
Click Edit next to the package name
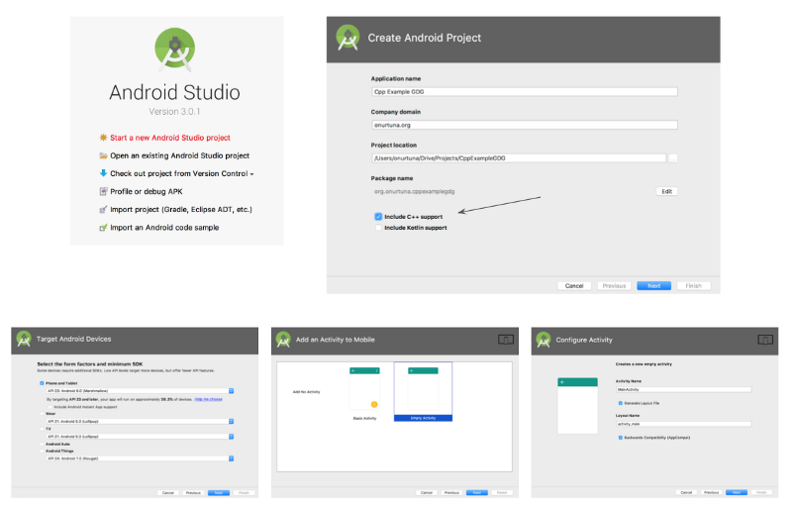[x=666, y=191]
